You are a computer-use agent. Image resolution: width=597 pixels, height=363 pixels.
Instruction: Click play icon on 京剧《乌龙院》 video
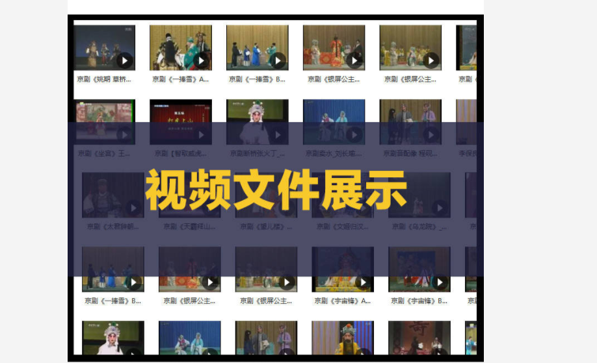(x=440, y=208)
